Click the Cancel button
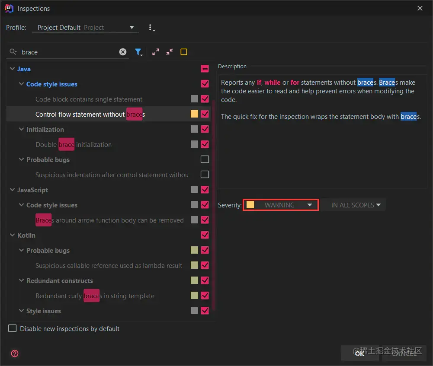The image size is (433, 366). (404, 353)
